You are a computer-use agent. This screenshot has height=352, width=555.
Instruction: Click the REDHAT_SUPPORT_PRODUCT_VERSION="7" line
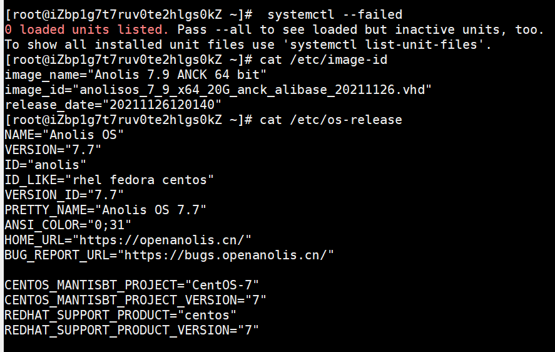[131, 330]
